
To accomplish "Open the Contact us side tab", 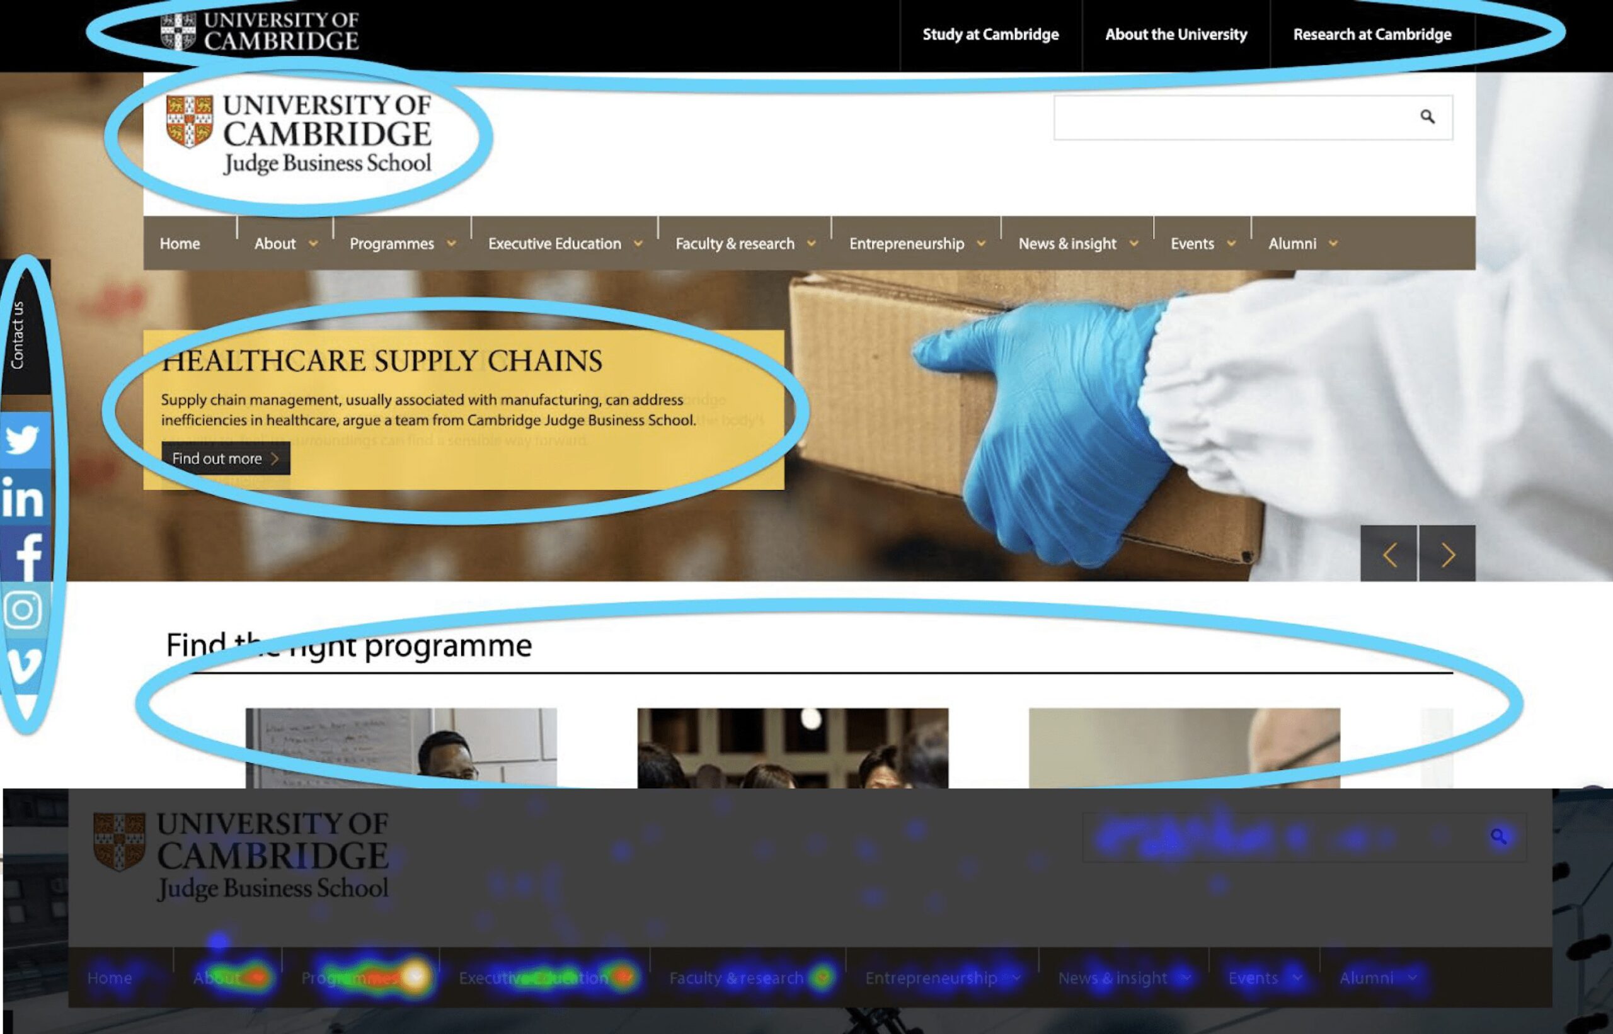I will click(x=18, y=334).
